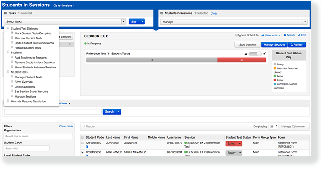Click the Clear link next to Filters
Viewport: 321px width, 169px height.
(x=62, y=127)
